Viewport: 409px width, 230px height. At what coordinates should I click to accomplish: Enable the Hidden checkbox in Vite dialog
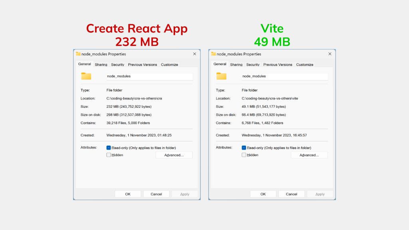coord(244,155)
